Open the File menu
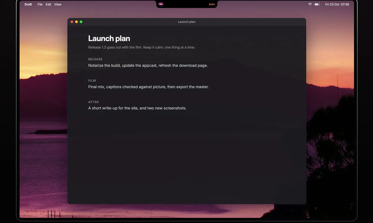The width and height of the screenshot is (373, 223). pyautogui.click(x=40, y=4)
